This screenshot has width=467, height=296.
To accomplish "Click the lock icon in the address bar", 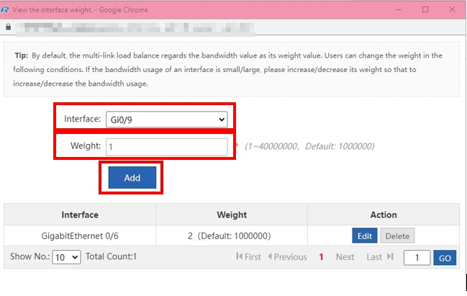I will tap(9, 27).
